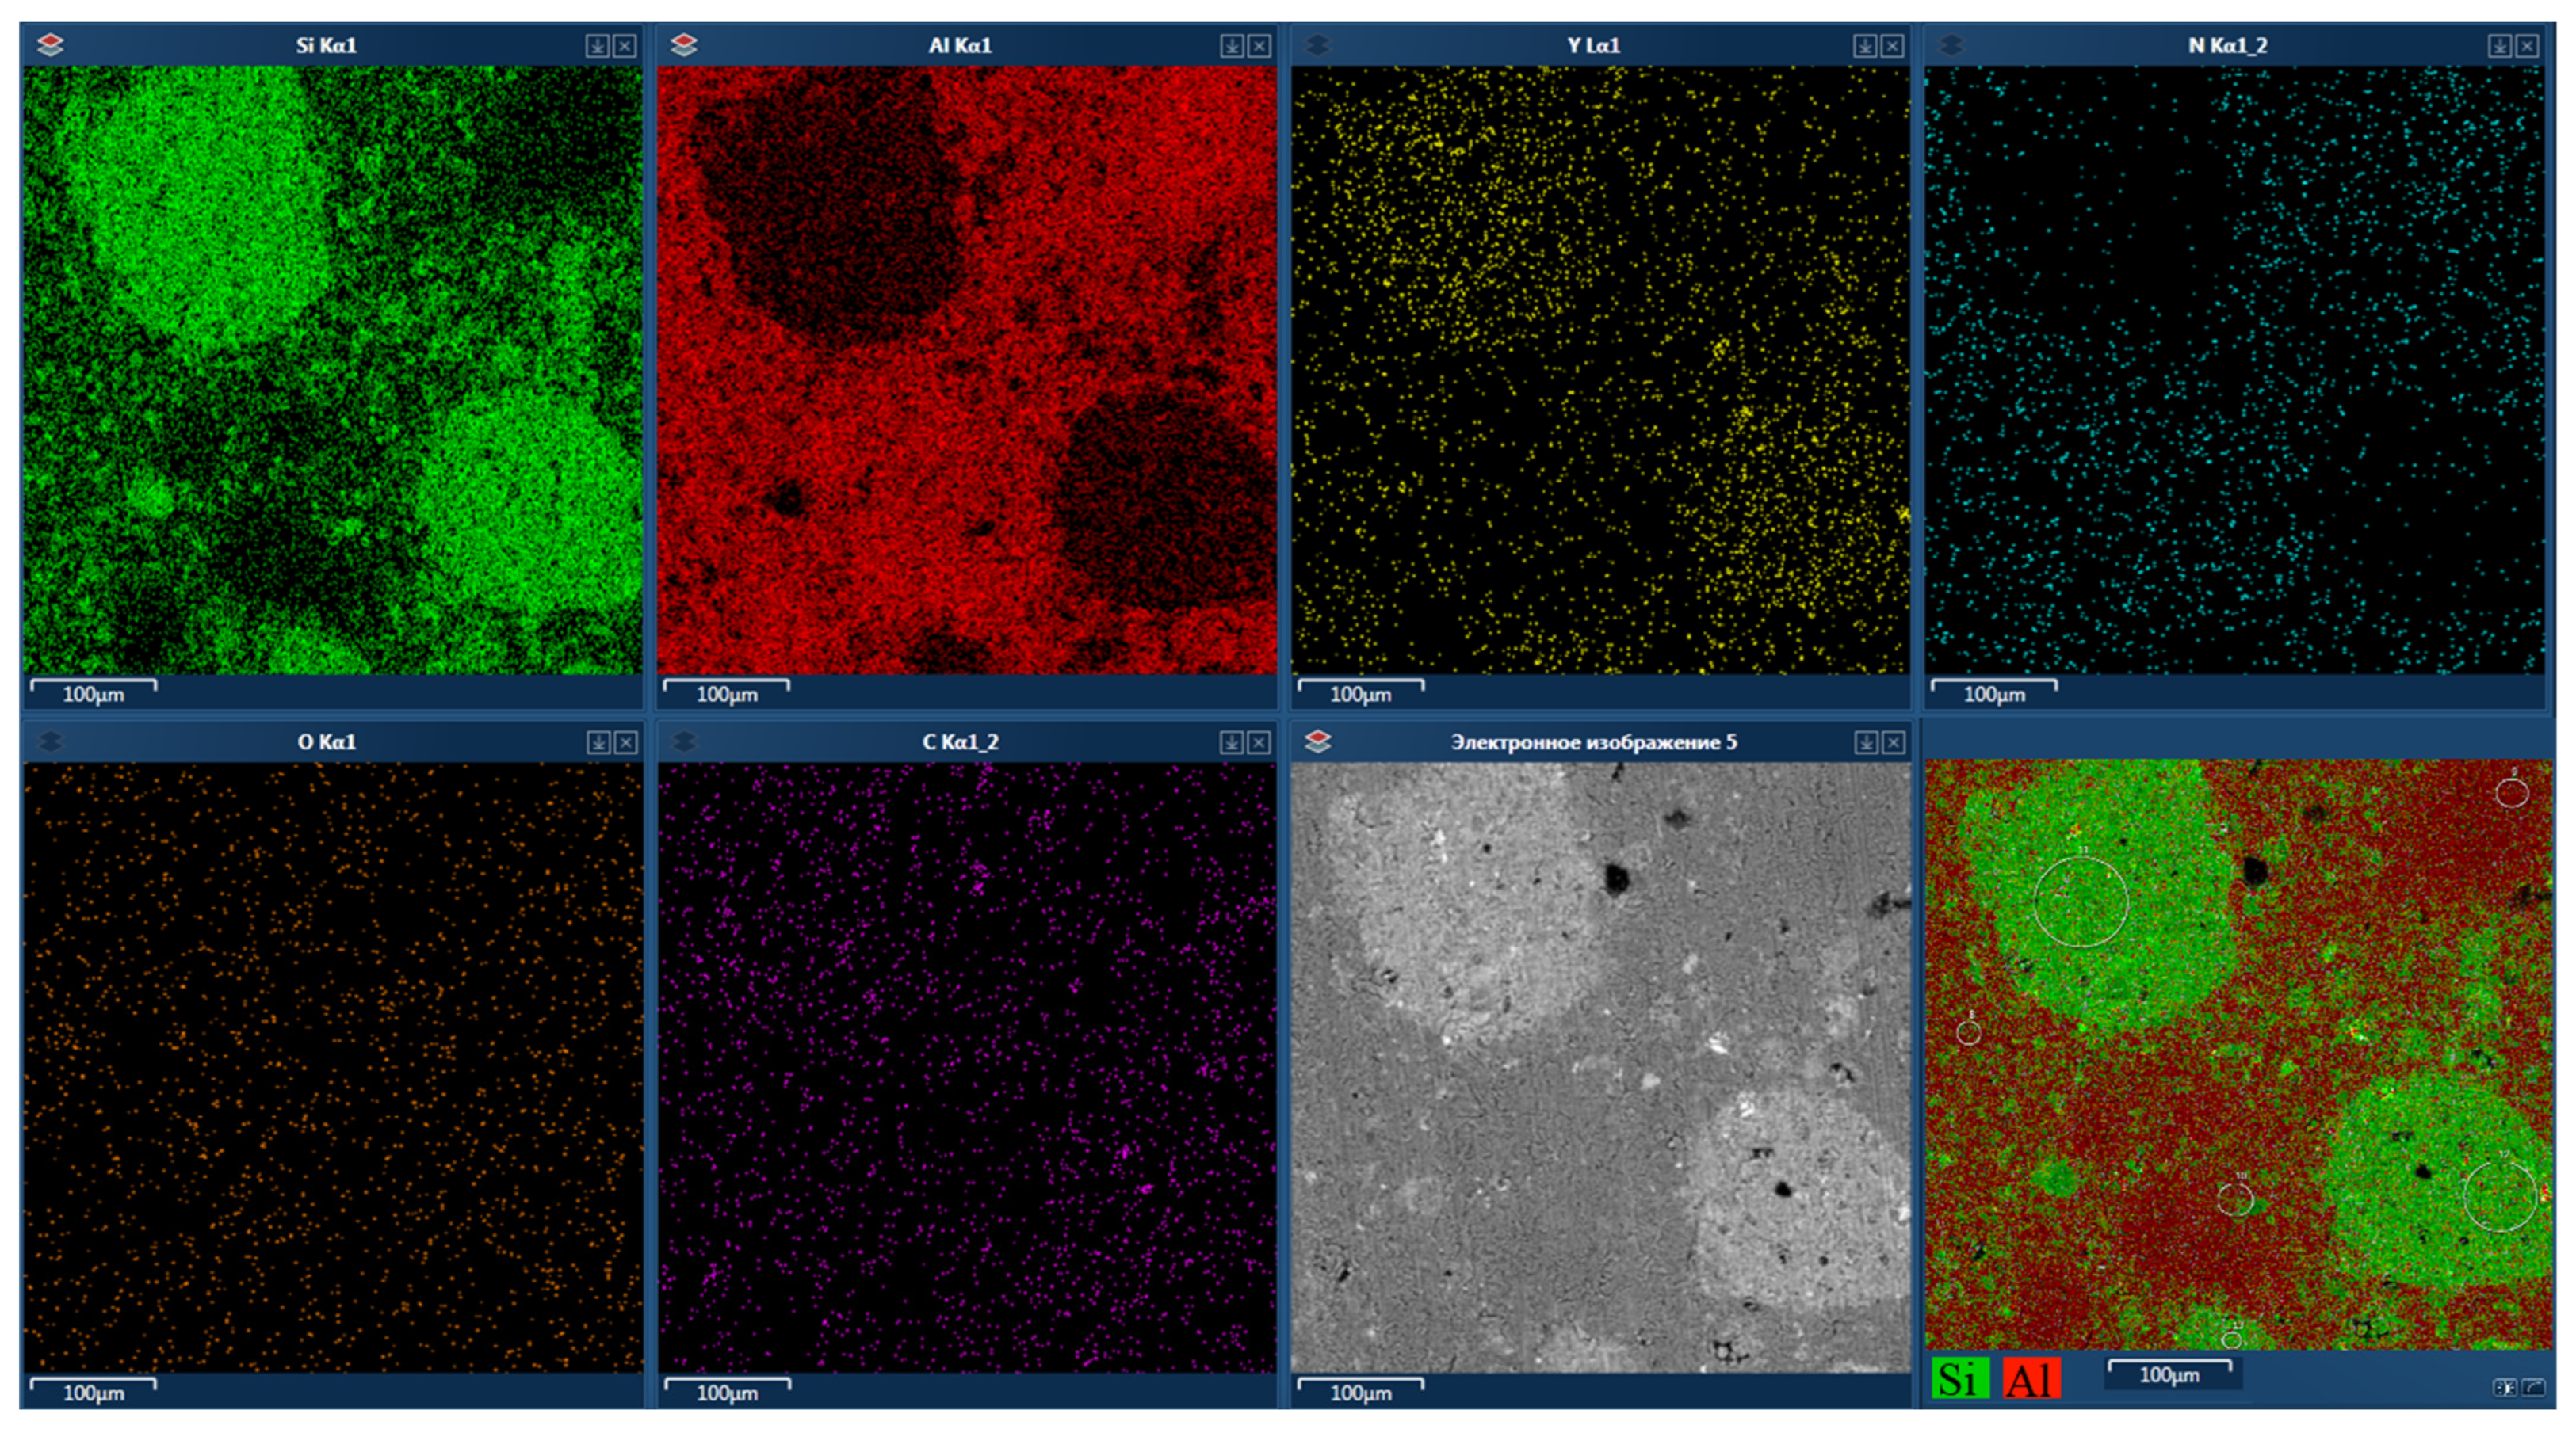Screen dimensions: 2576x1429
Task: Export the Si Kα1 map via download icon
Action: [x=597, y=46]
